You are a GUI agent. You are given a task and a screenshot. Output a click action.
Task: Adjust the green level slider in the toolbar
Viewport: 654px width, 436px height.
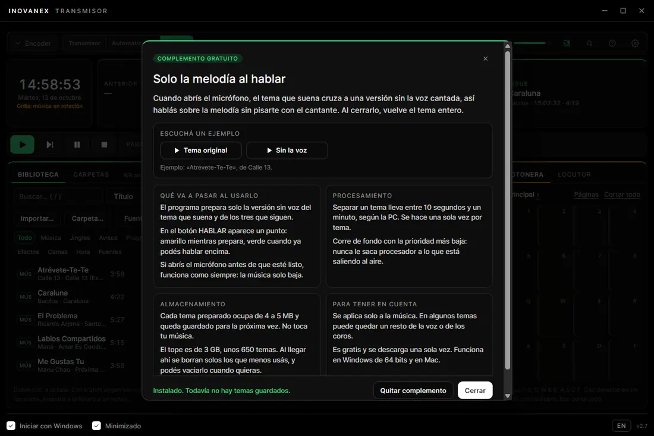pos(530,43)
